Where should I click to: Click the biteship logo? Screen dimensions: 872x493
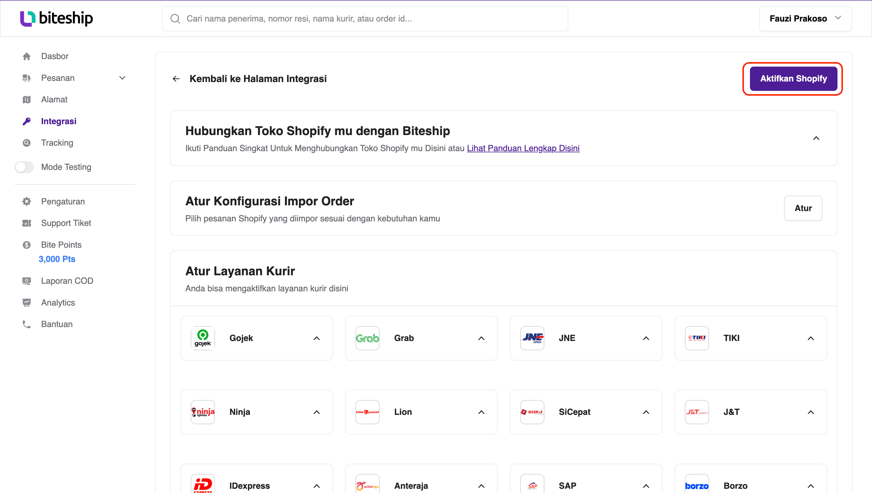57,18
